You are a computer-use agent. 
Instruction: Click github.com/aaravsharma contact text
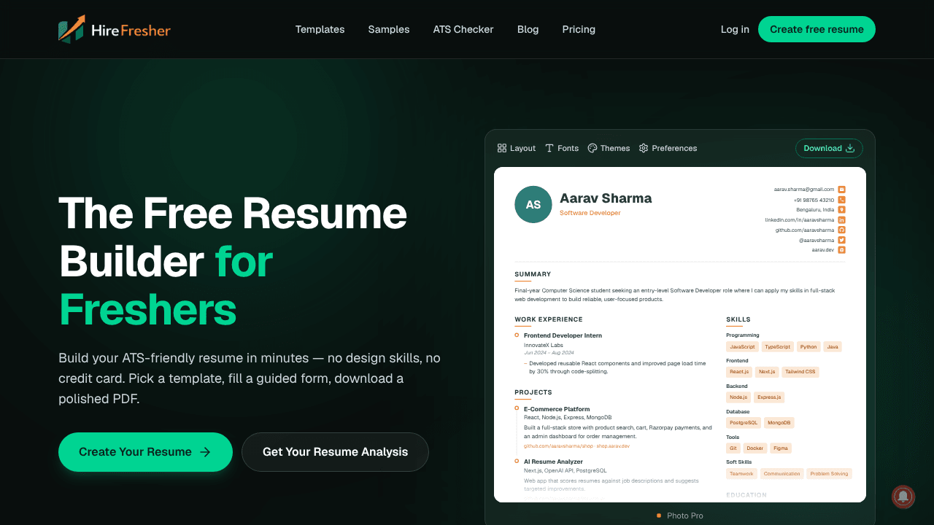click(805, 230)
